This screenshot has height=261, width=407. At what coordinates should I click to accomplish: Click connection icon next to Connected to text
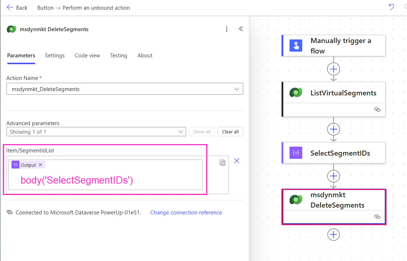pos(10,212)
